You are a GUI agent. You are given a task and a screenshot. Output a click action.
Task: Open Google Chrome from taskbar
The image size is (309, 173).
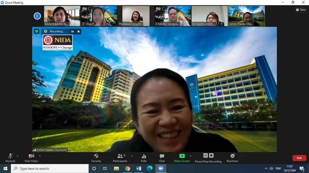pyautogui.click(x=128, y=168)
